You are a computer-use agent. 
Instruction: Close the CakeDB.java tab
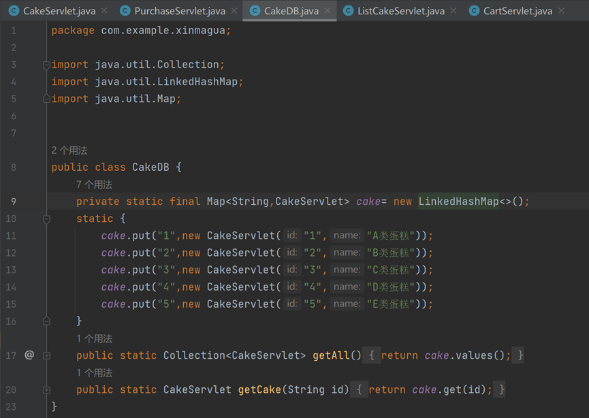327,11
